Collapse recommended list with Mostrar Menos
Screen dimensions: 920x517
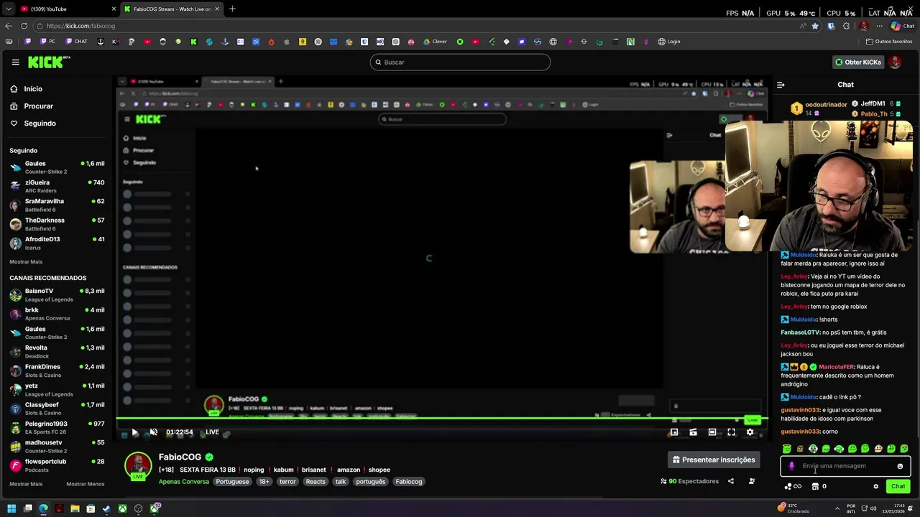coord(86,484)
